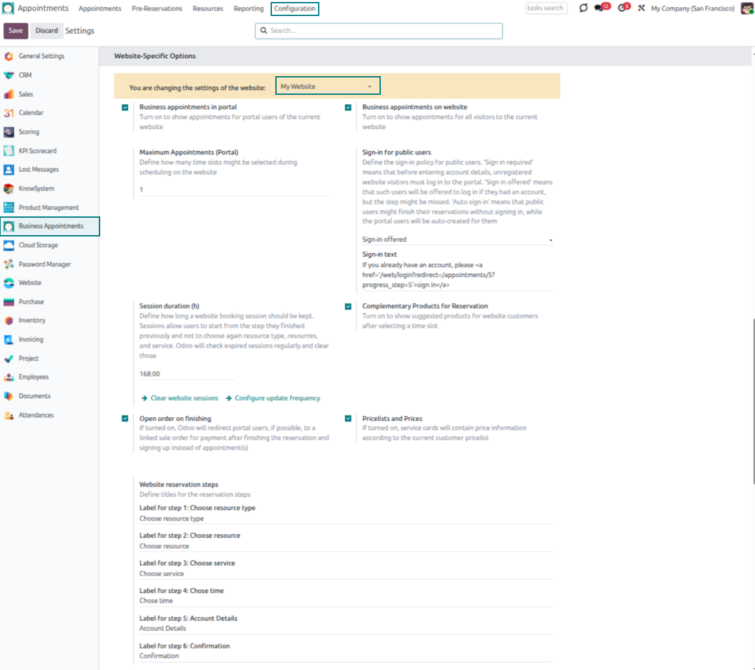Disable Business appointments in portal checkbox
The height and width of the screenshot is (670, 755).
click(x=125, y=108)
